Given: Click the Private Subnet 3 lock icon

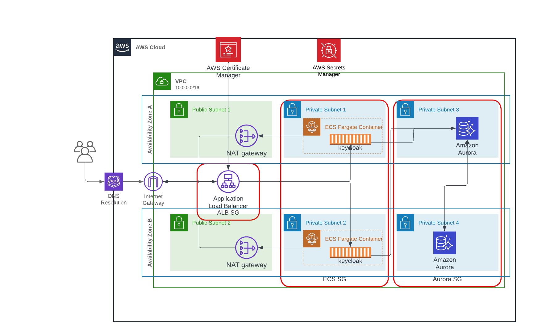Looking at the screenshot, I should pos(405,109).
